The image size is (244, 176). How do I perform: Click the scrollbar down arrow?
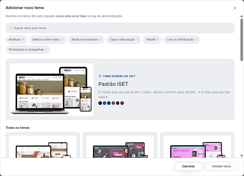pos(242,156)
